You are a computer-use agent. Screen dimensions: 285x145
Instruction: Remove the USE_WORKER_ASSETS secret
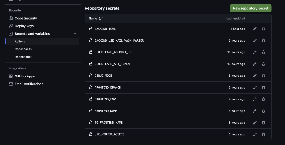pos(264,134)
